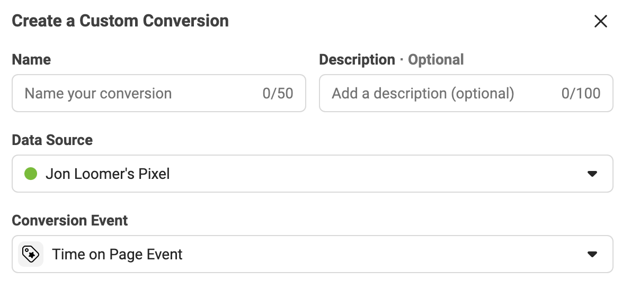Focus the Name your conversion field
The image size is (622, 289).
coord(158,93)
